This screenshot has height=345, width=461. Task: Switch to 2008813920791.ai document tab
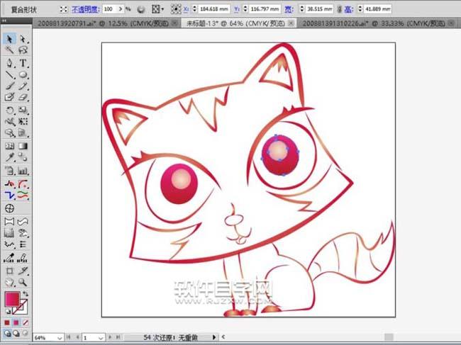(x=103, y=23)
